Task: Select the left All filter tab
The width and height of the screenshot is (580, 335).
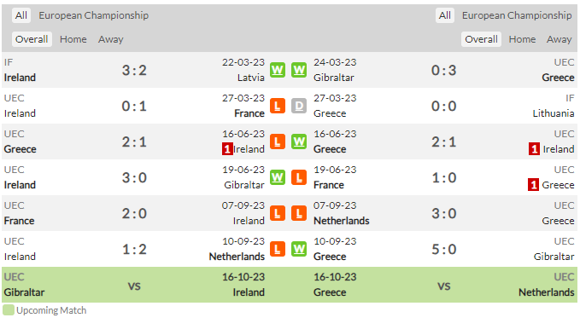Action: [21, 15]
